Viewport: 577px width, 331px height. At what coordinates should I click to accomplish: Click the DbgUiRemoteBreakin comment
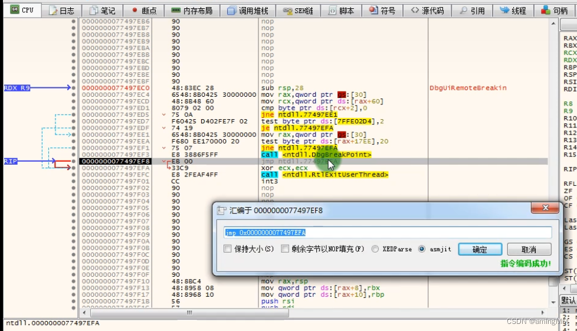coord(468,88)
